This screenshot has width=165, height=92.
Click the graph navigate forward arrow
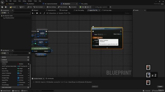40,13
